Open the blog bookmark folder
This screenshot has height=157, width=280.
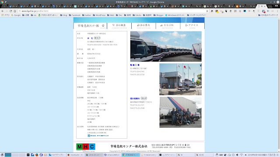click(x=63, y=15)
